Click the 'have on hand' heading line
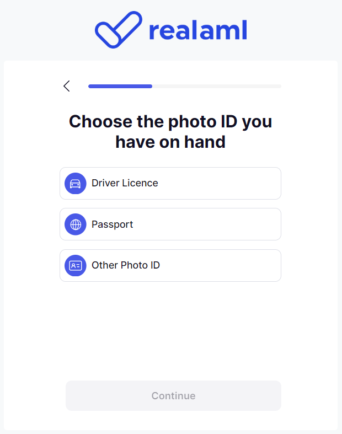 (170, 142)
